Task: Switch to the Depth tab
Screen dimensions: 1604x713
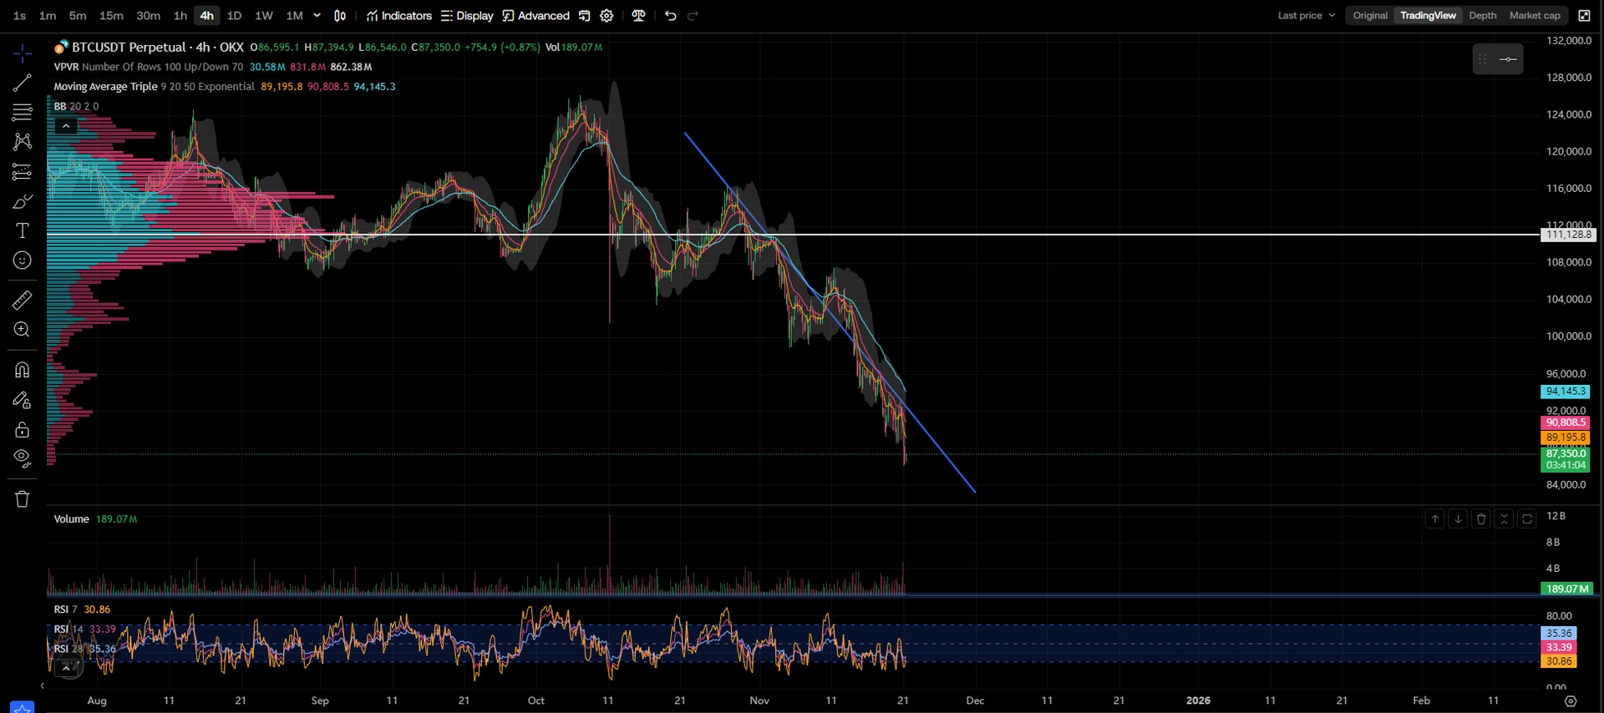Action: click(1483, 16)
